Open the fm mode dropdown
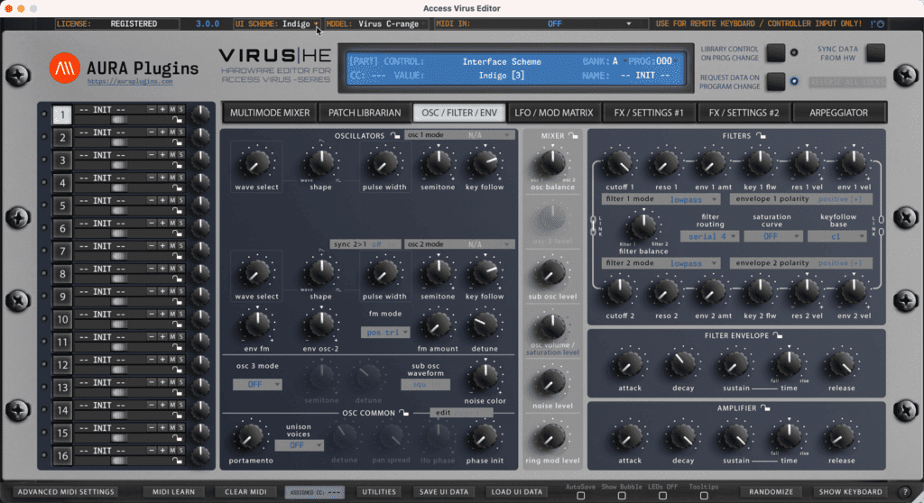The height and width of the screenshot is (503, 924). [x=385, y=333]
